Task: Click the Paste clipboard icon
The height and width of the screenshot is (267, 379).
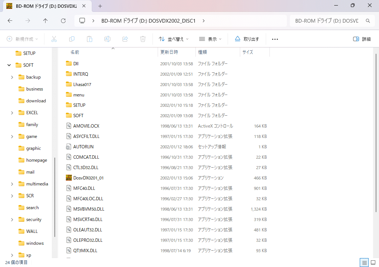Action: click(90, 39)
